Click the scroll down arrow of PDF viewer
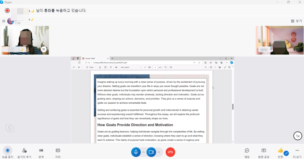Screen dimensions: 304x159 (233, 142)
